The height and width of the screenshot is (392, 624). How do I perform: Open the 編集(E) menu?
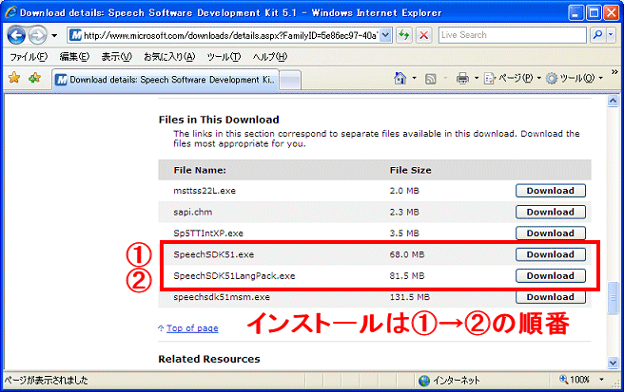click(x=74, y=57)
